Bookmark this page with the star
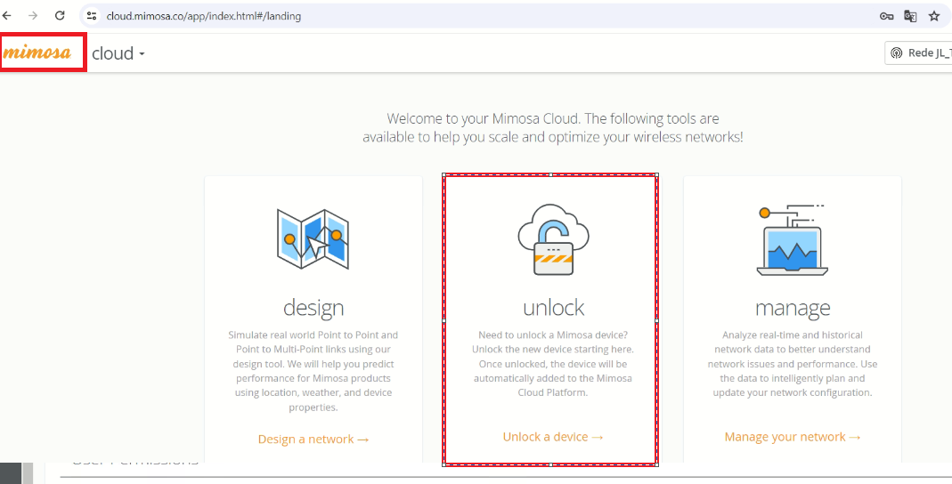 coord(934,16)
